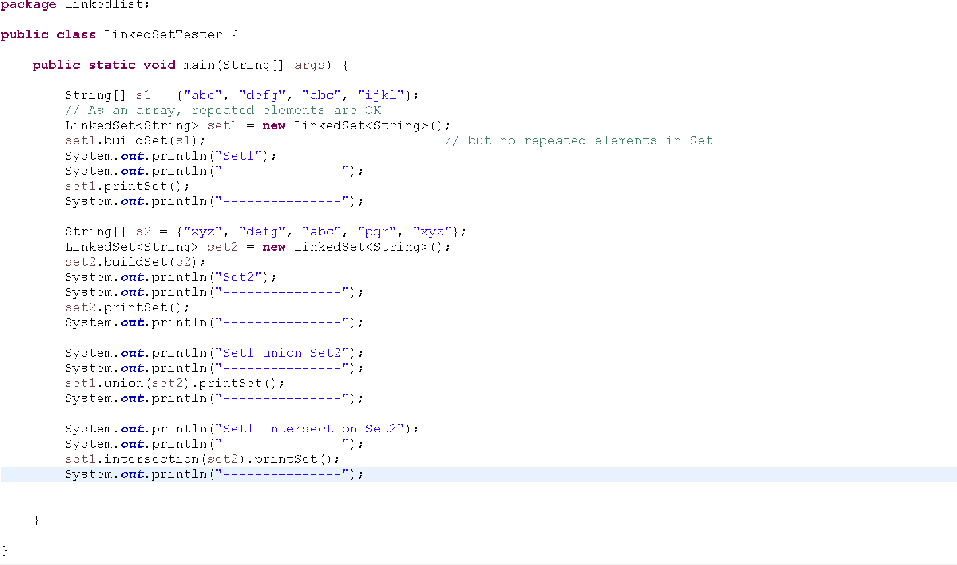The height and width of the screenshot is (565, 957).
Task: Click the new keyword creating set1
Action: 274,125
